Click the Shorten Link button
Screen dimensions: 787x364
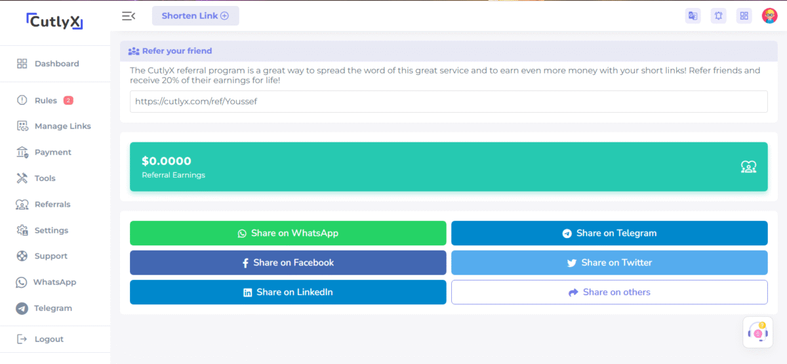click(195, 16)
